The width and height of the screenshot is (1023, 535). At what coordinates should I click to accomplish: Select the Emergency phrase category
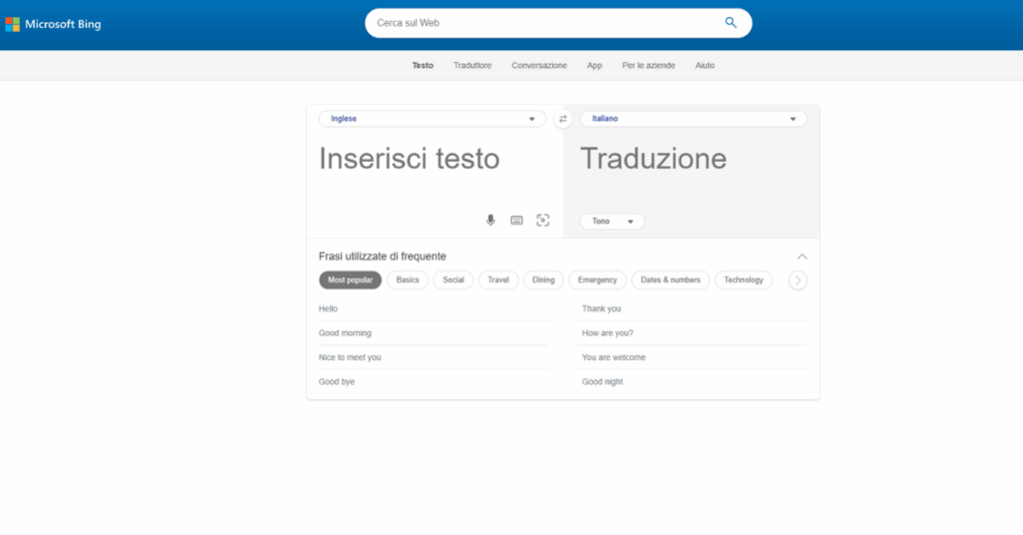pos(597,280)
